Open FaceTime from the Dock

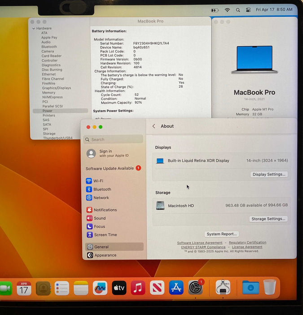5,288
